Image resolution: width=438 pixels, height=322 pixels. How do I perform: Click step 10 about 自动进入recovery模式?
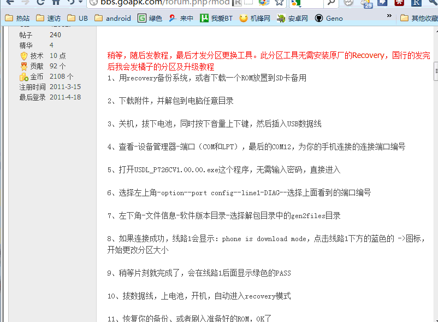coord(199,296)
